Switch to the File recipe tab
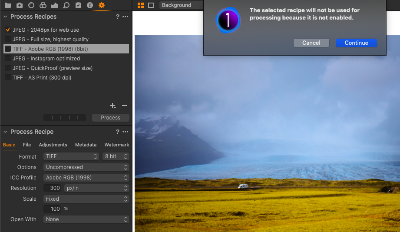This screenshot has width=400, height=232. point(27,145)
